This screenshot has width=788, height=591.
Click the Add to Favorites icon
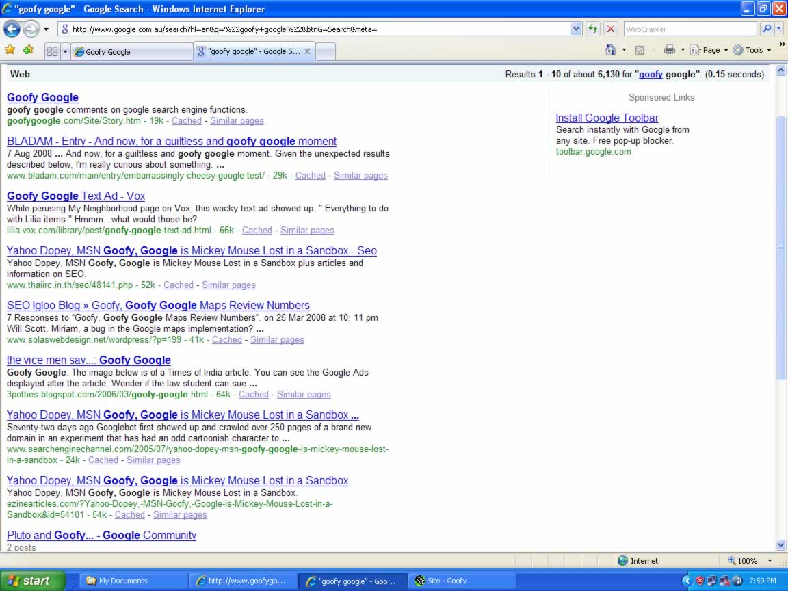pos(28,50)
